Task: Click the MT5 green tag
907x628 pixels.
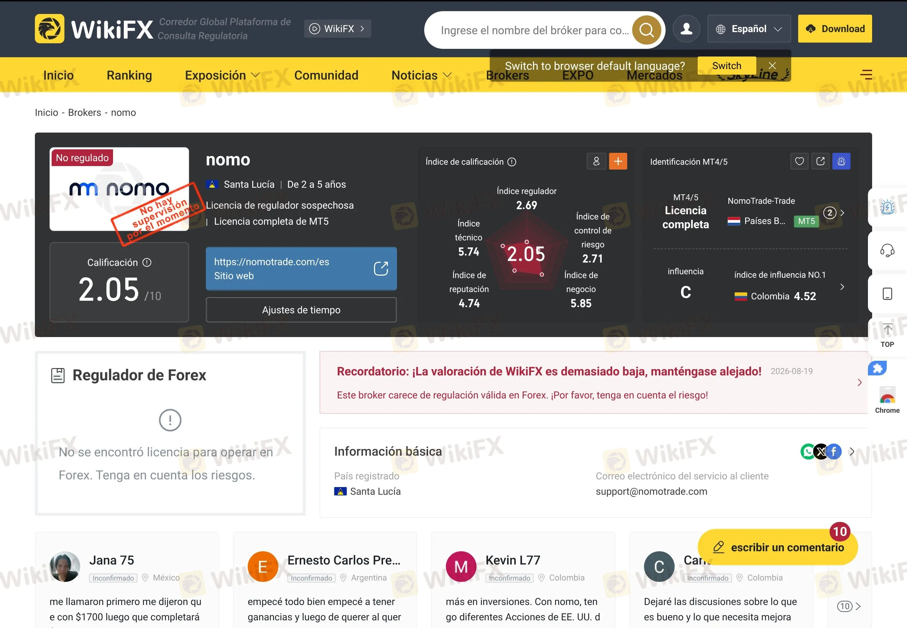Action: [x=806, y=221]
